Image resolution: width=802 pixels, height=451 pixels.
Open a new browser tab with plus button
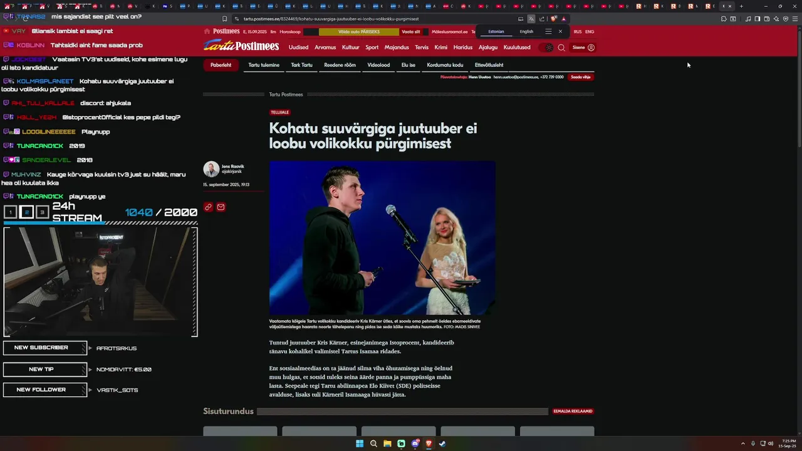pyautogui.click(x=741, y=6)
